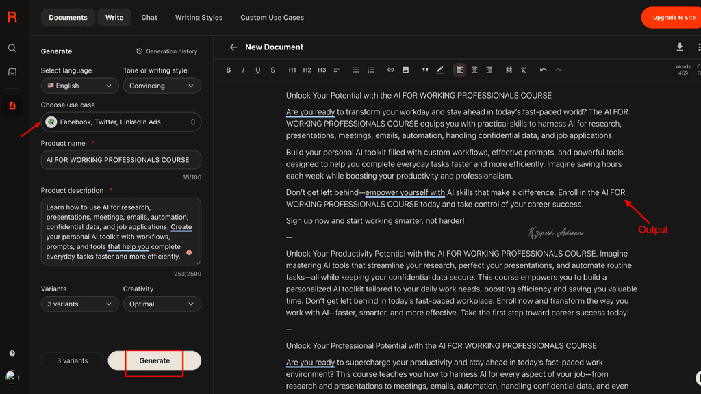
Task: Click the 3 variants button
Action: (x=72, y=360)
